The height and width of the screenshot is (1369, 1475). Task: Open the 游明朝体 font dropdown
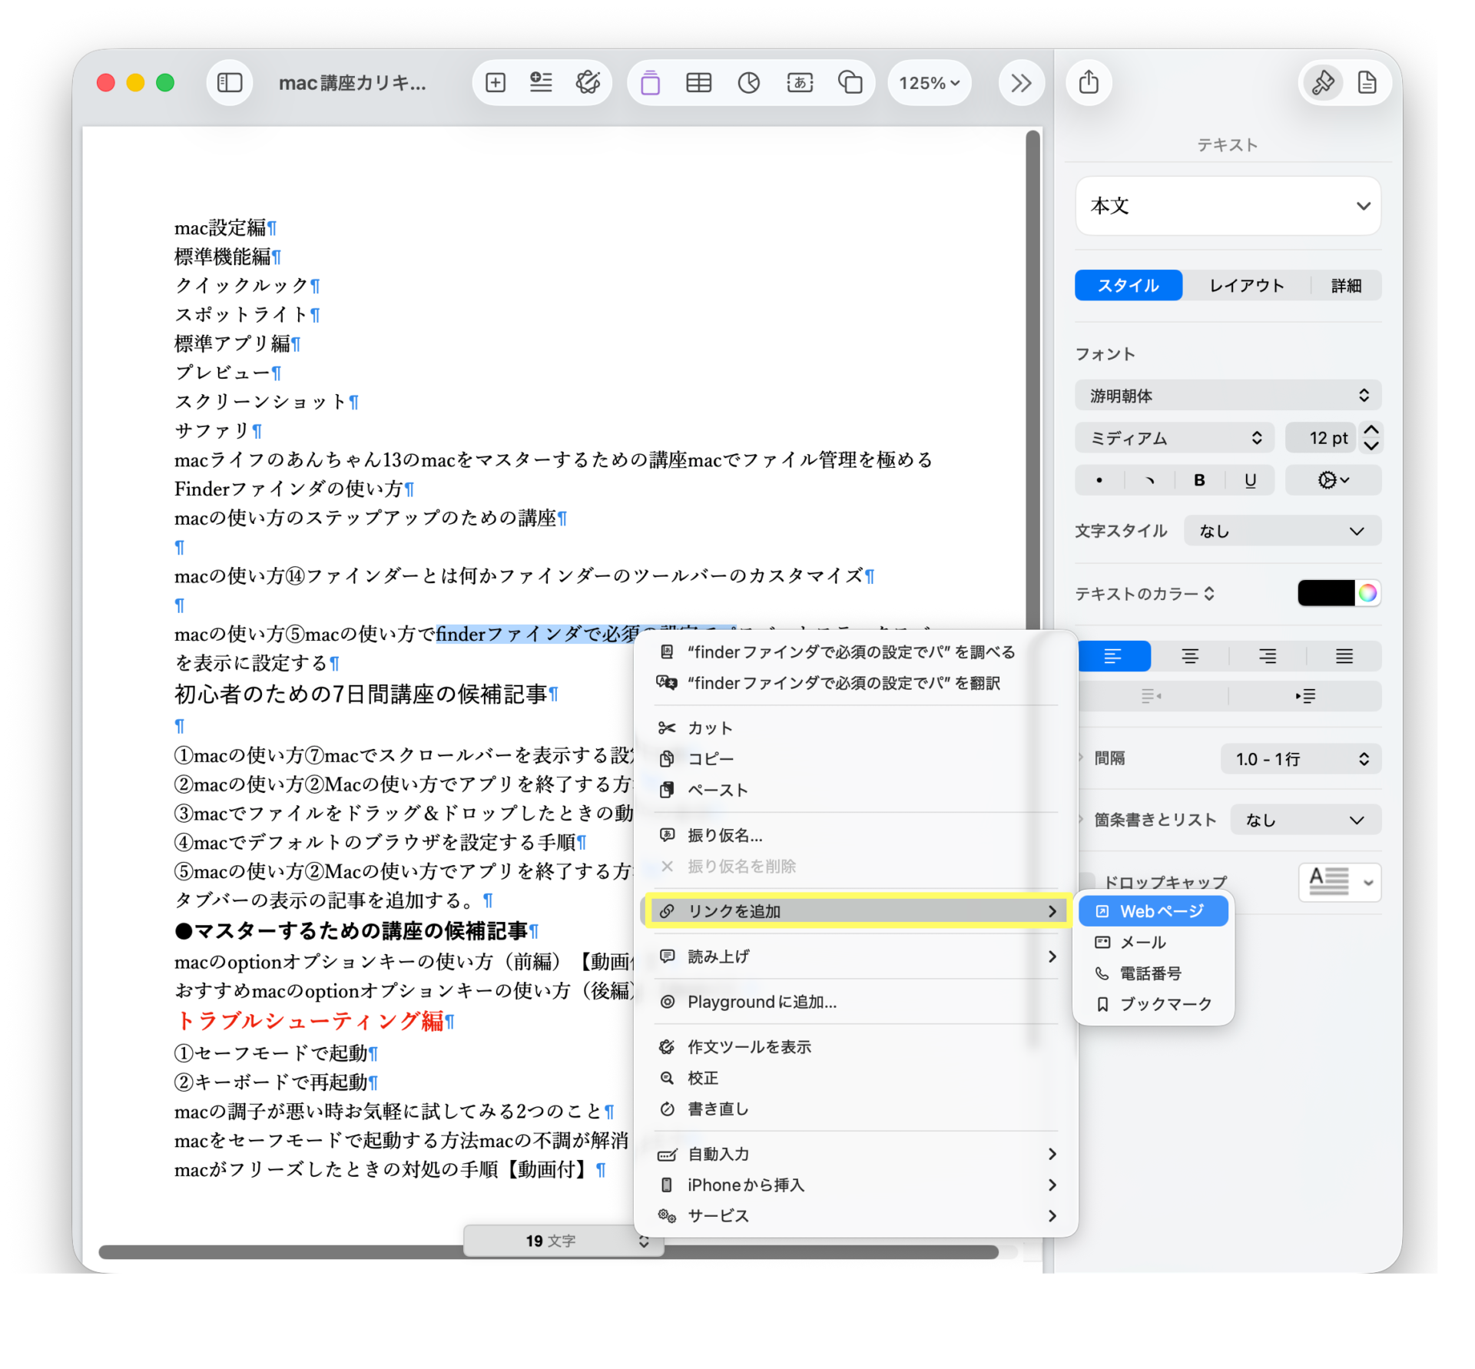click(x=1228, y=396)
